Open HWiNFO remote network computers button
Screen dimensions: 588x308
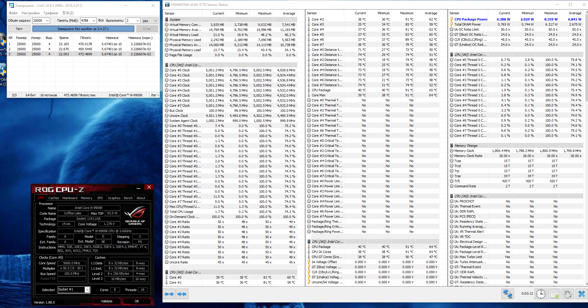508,294
